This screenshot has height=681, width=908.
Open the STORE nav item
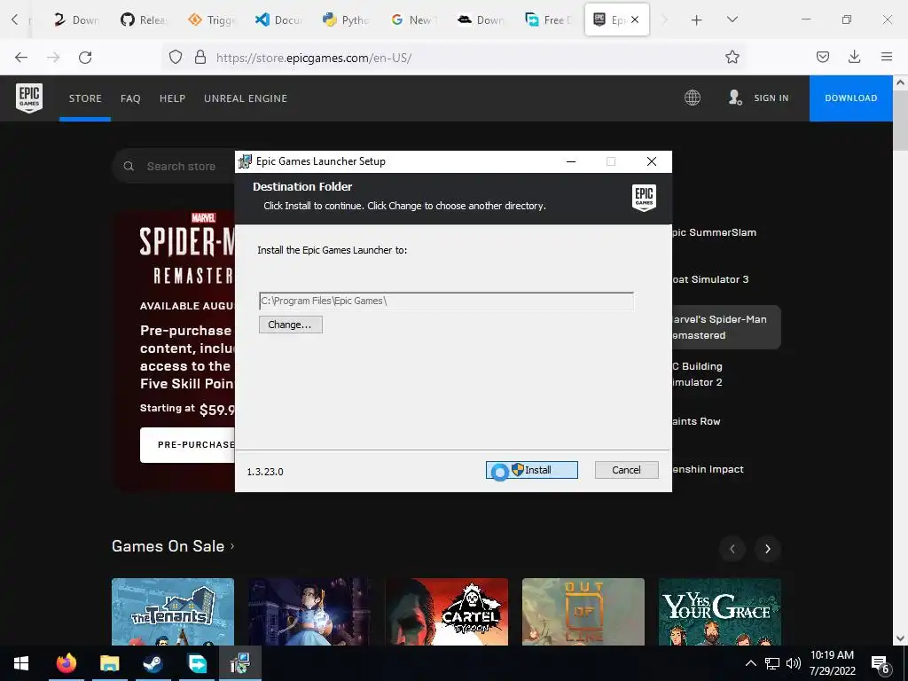tap(85, 98)
